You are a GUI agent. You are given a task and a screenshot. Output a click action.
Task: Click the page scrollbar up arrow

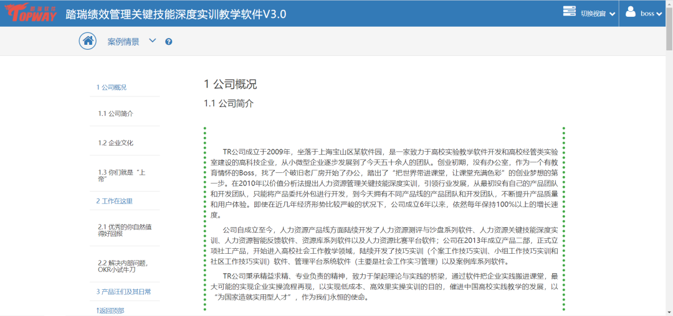tap(668, 4)
